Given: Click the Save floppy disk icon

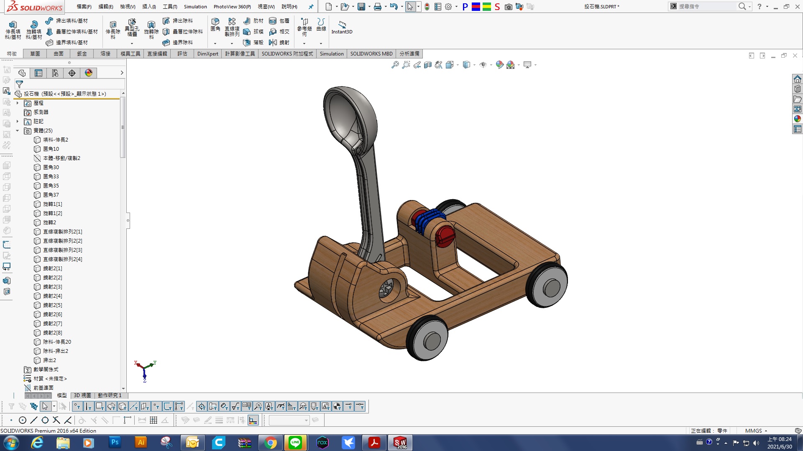Looking at the screenshot, I should [x=361, y=7].
